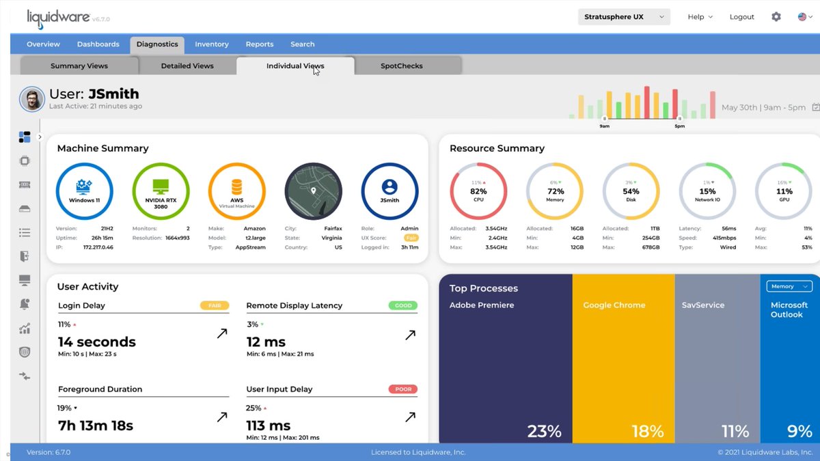820x461 pixels.
Task: Click the POOR badge on User Input Delay
Action: (x=403, y=389)
